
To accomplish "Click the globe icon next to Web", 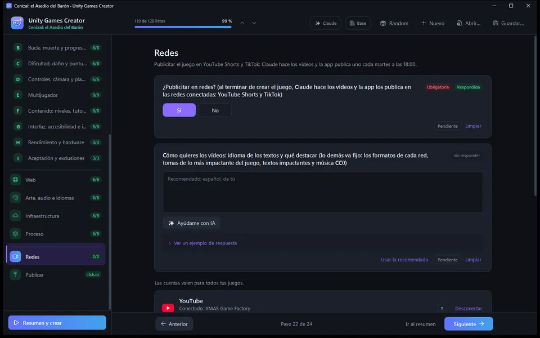I will coord(15,180).
